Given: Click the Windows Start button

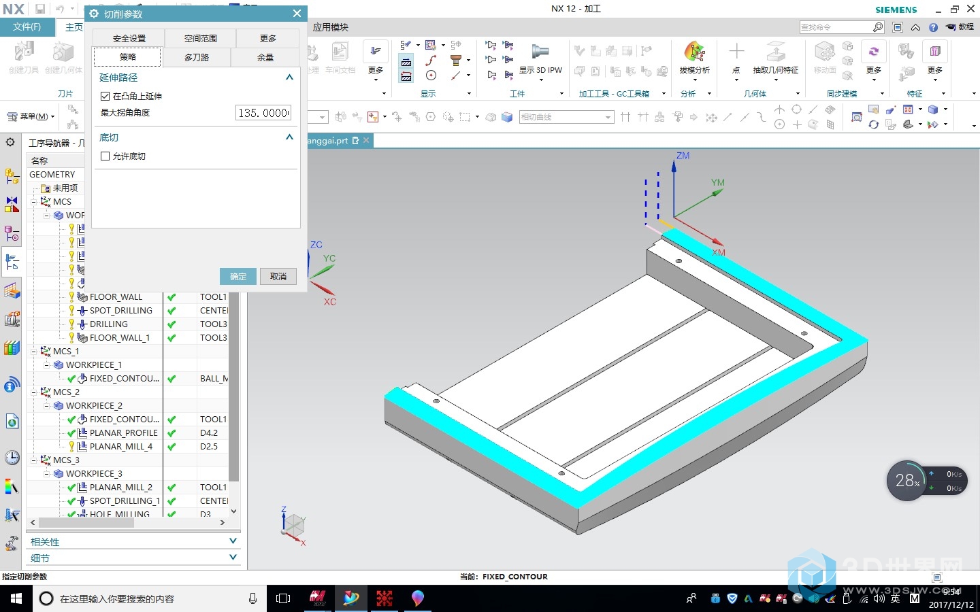Looking at the screenshot, I should coord(16,598).
